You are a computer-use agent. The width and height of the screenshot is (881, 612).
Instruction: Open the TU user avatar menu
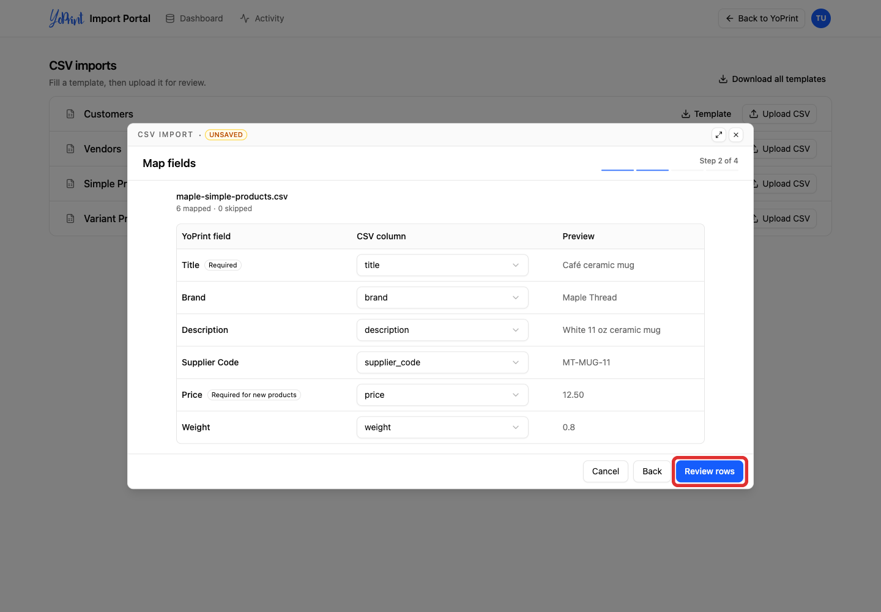point(821,18)
